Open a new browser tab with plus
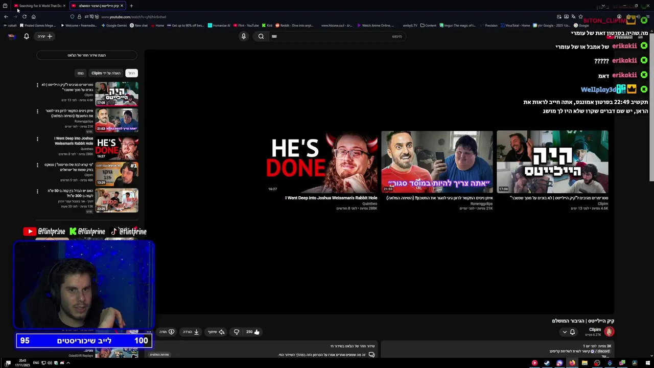 tap(131, 6)
